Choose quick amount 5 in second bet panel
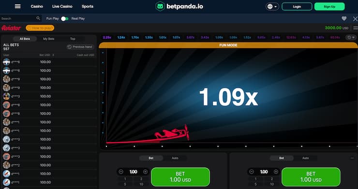 tap(255, 184)
